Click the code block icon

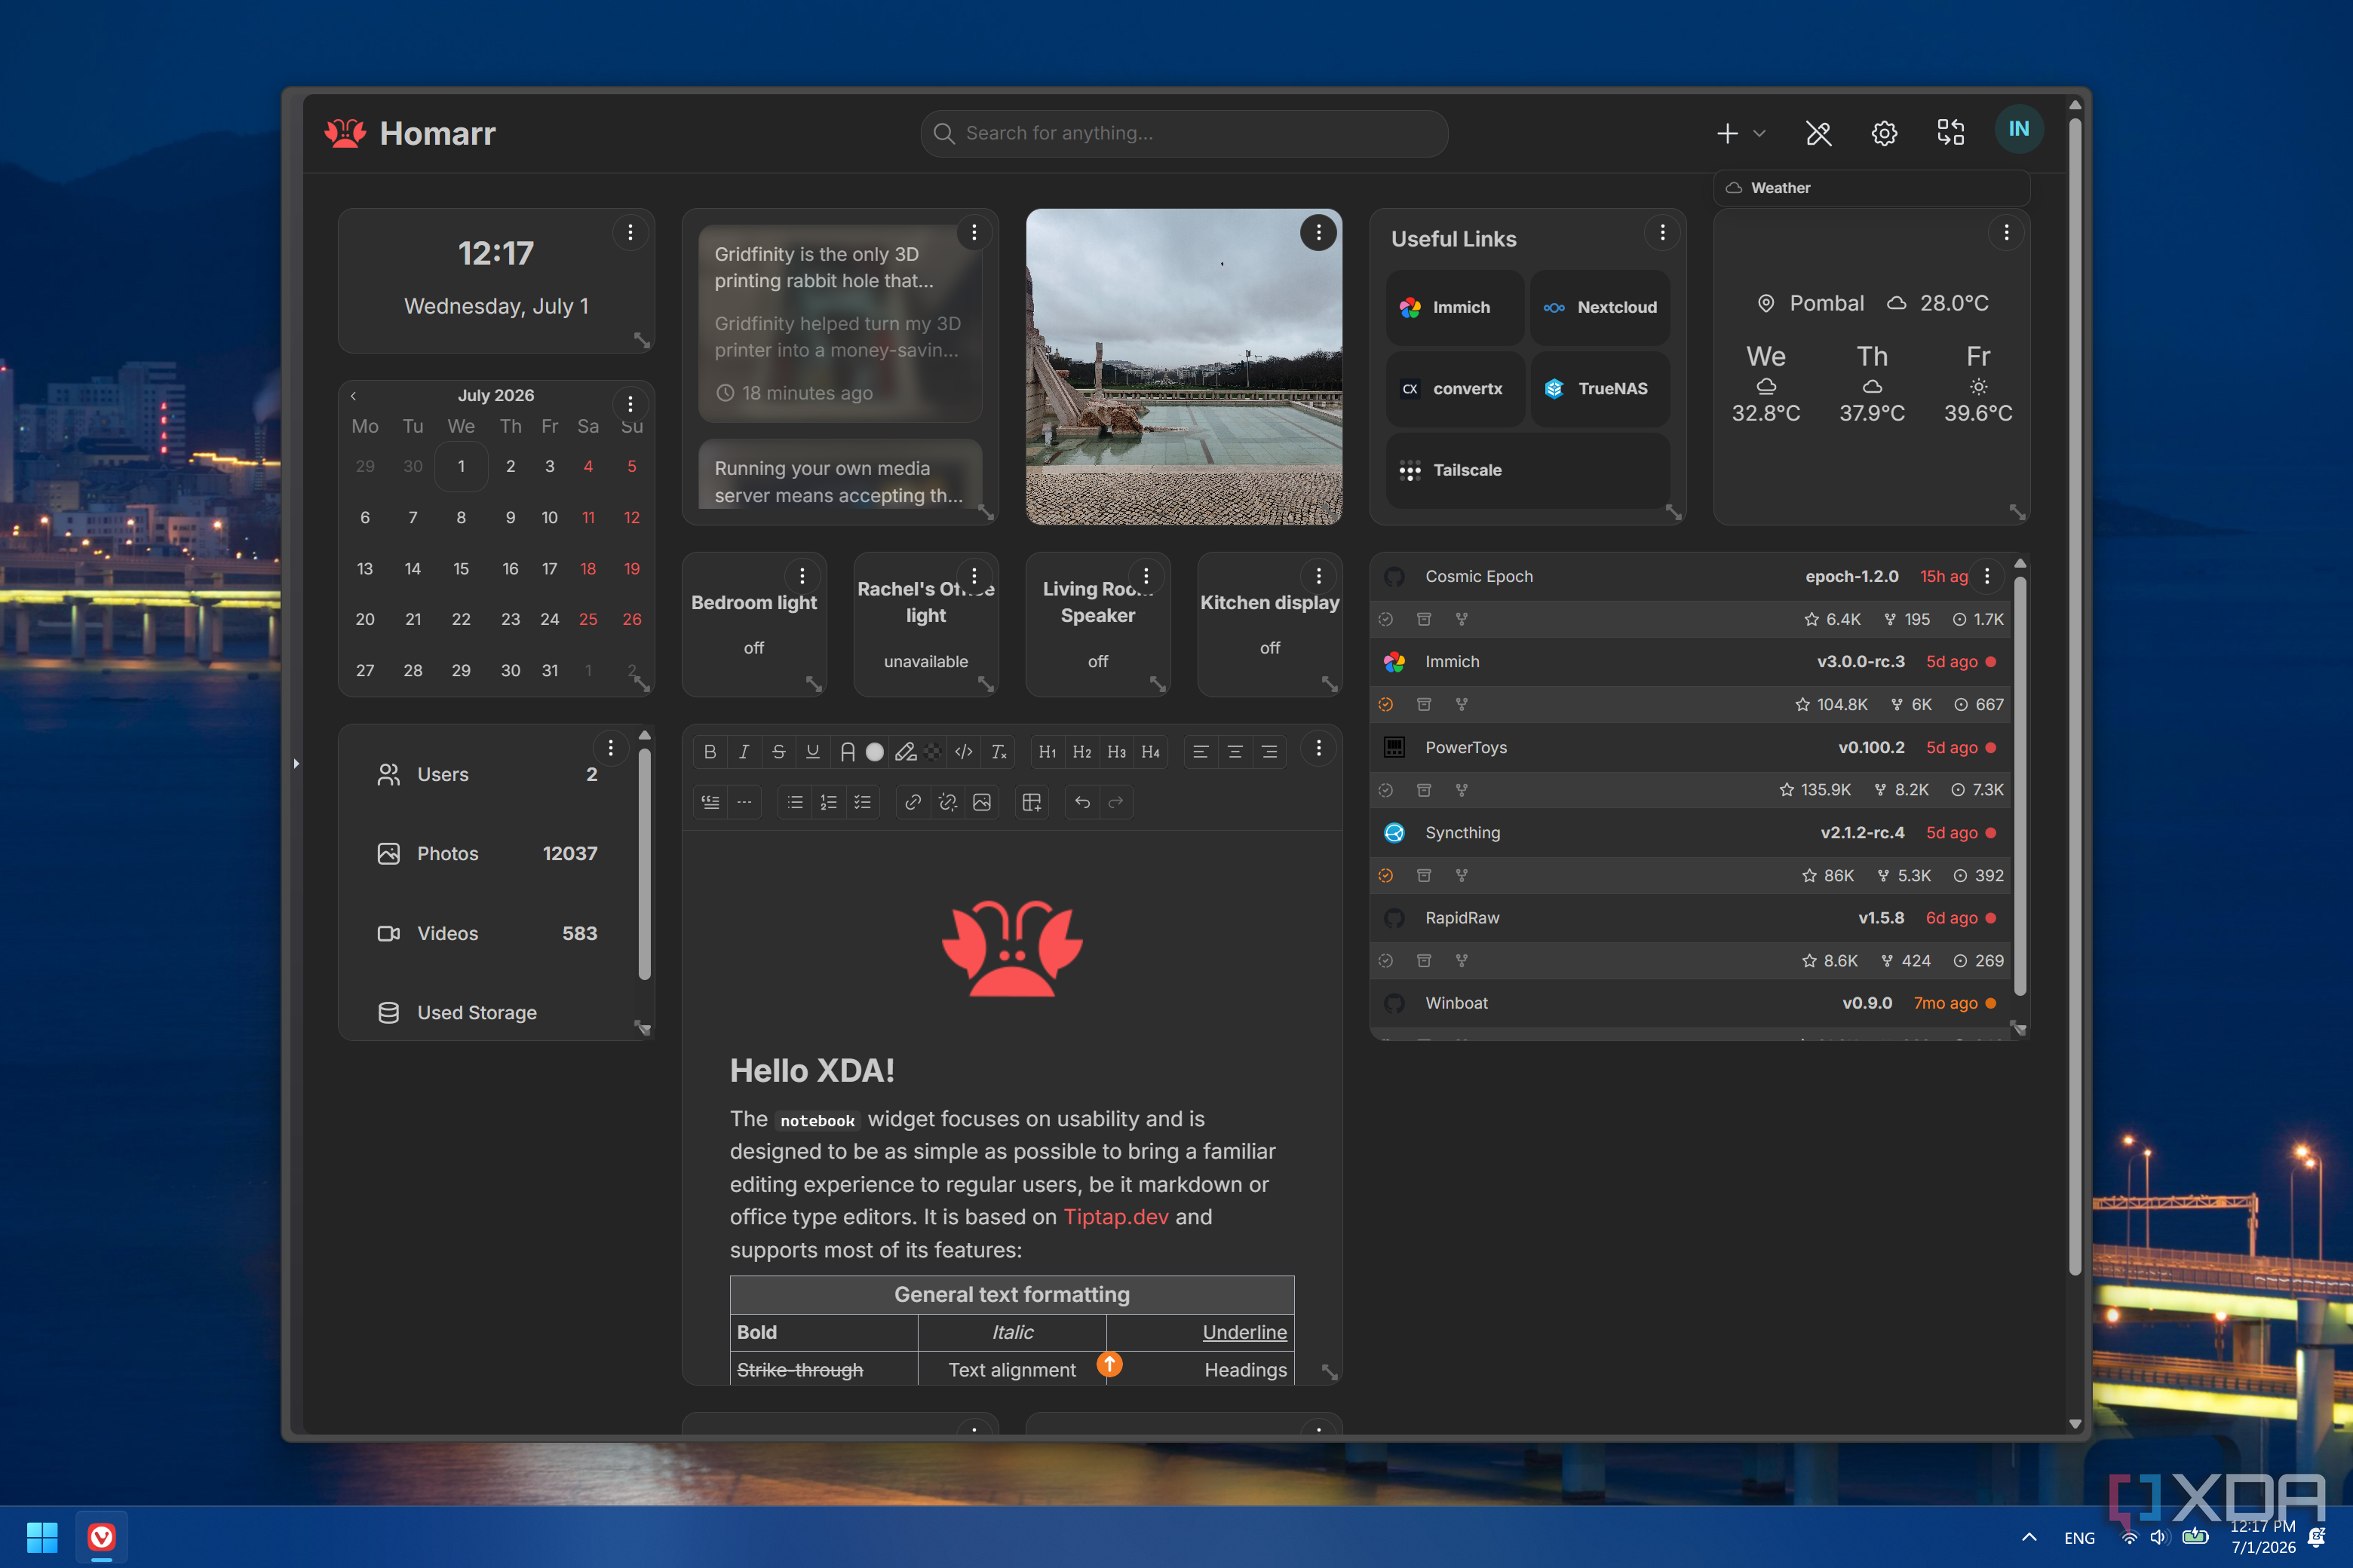[x=963, y=752]
